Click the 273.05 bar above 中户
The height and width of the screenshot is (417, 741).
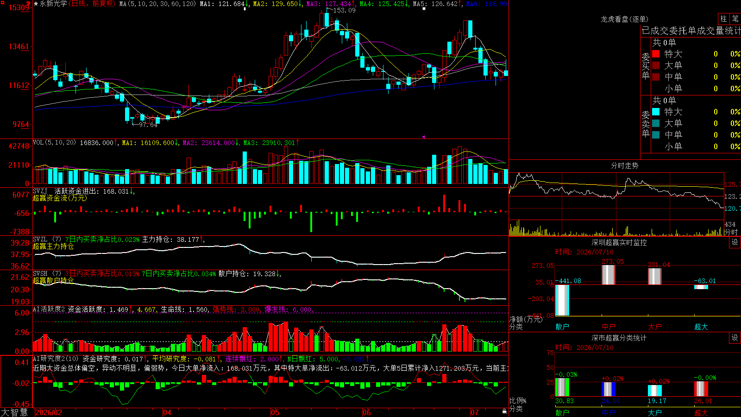[609, 275]
